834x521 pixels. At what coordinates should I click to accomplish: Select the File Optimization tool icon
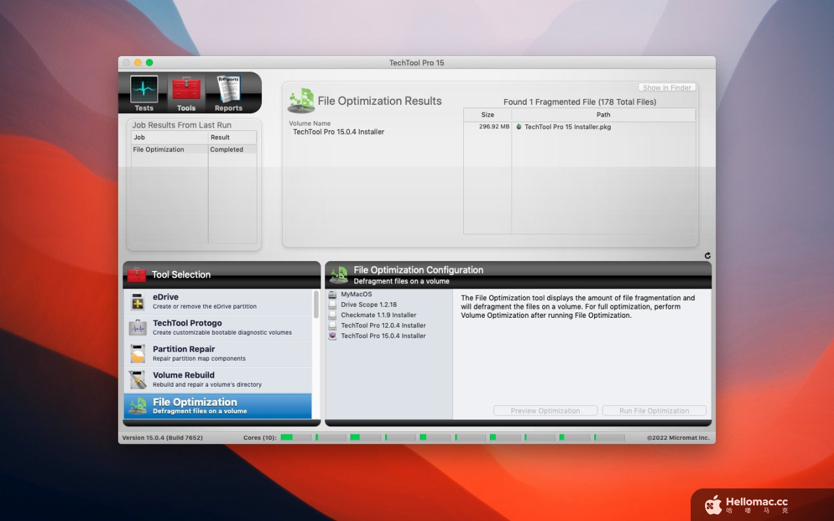coord(137,406)
